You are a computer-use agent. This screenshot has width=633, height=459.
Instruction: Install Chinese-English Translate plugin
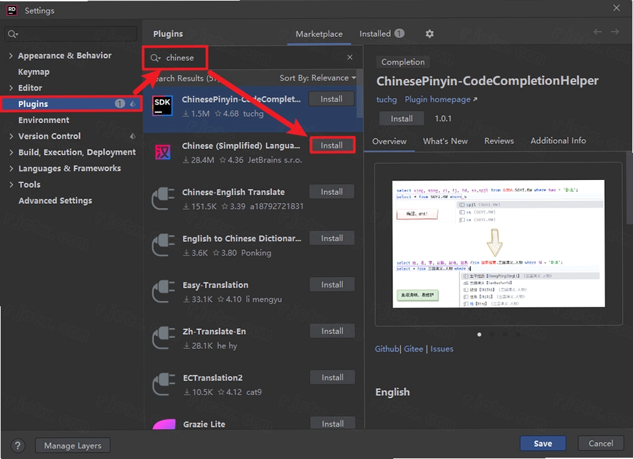[x=332, y=192]
